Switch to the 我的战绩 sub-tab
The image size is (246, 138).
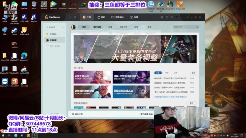click(97, 27)
